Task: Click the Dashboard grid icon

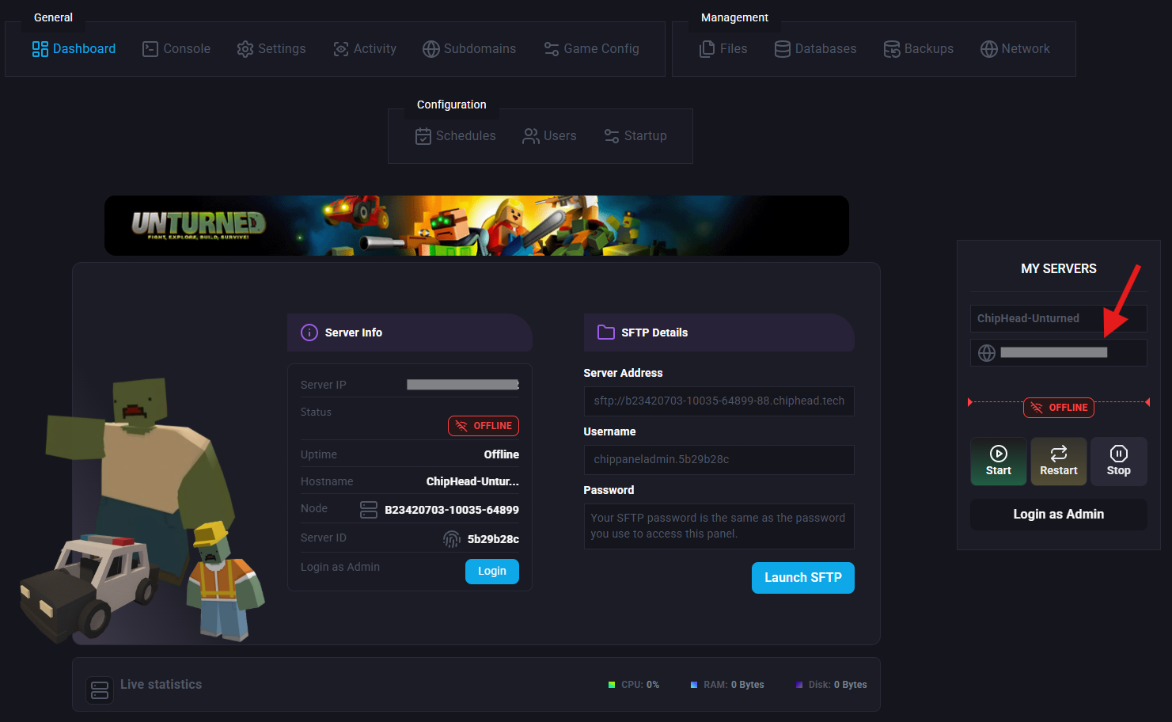Action: (x=40, y=49)
